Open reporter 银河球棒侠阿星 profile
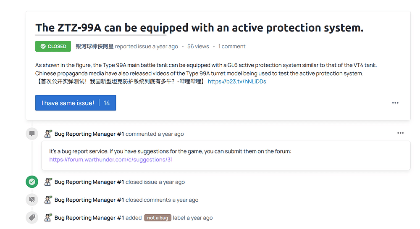 [x=94, y=46]
